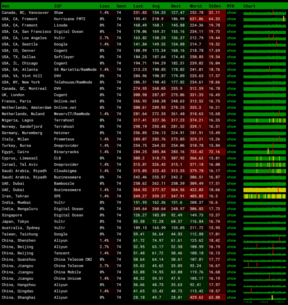
Task: Click worst value 631.06 for Hurricane FMT2
Action: click(x=196, y=19)
